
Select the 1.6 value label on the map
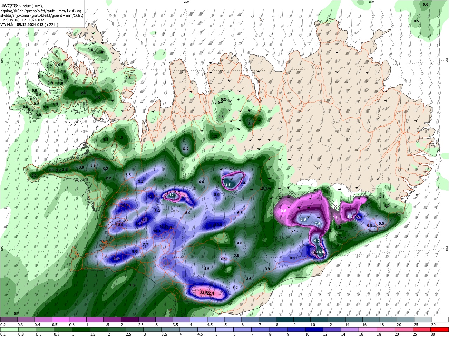(98, 97)
